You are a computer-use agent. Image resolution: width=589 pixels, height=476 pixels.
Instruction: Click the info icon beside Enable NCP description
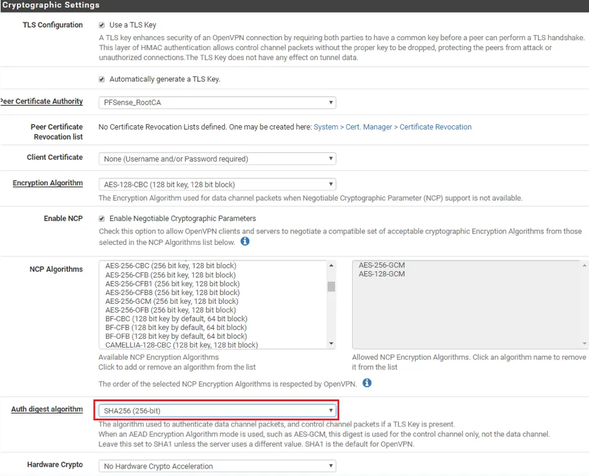pos(245,241)
